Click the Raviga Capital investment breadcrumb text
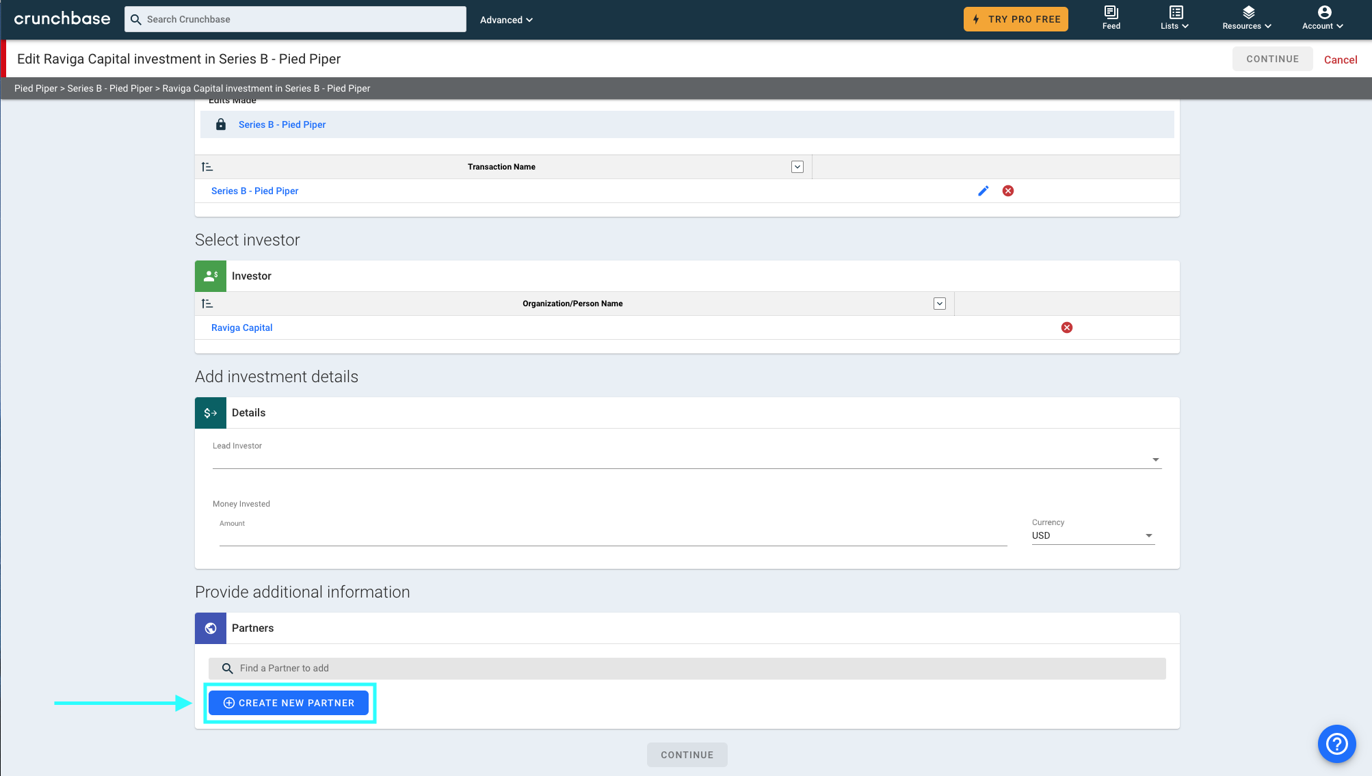This screenshot has height=776, width=1372. (266, 88)
